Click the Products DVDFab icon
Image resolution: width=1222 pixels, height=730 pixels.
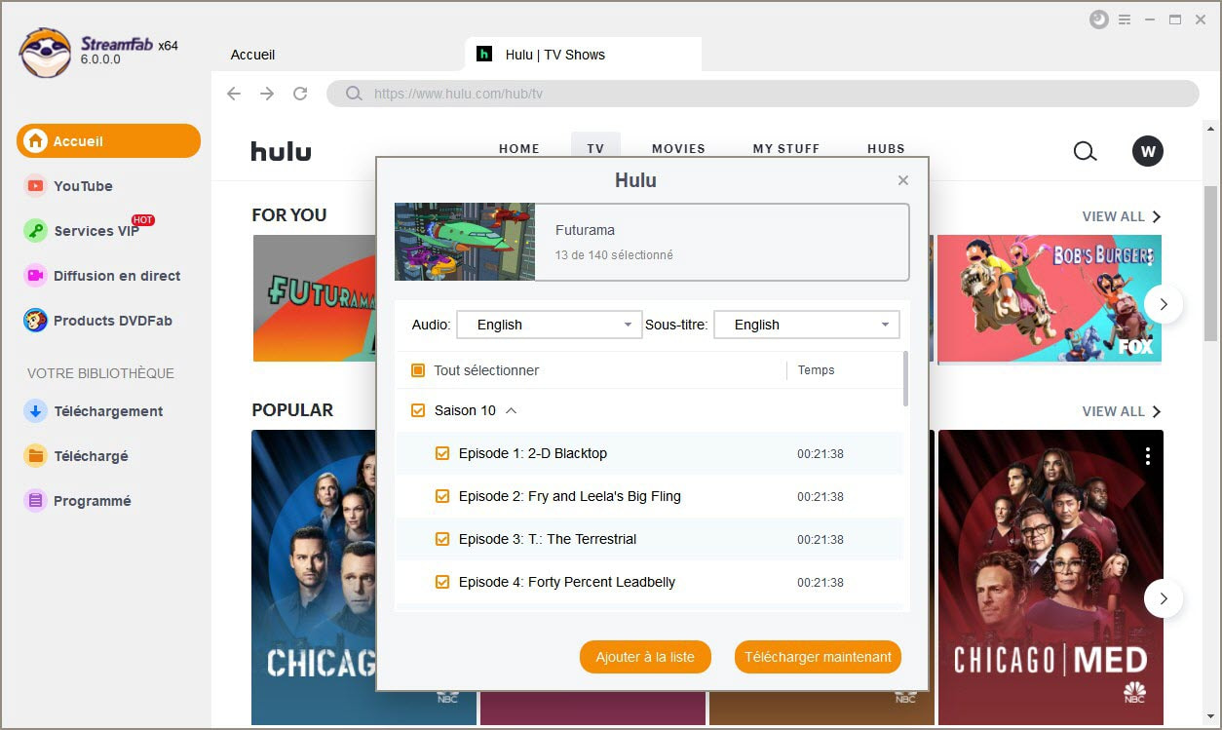35,321
